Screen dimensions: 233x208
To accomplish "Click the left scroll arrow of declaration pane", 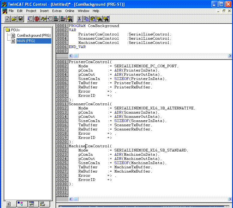I will pyautogui.click(x=71, y=56).
